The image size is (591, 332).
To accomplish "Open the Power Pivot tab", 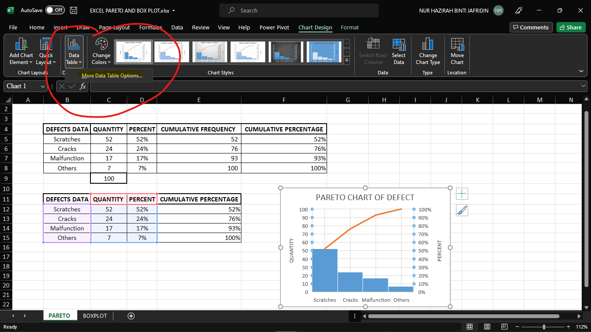I will [x=274, y=27].
